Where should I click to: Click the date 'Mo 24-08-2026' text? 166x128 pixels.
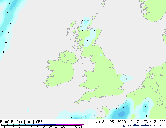[x=110, y=122]
